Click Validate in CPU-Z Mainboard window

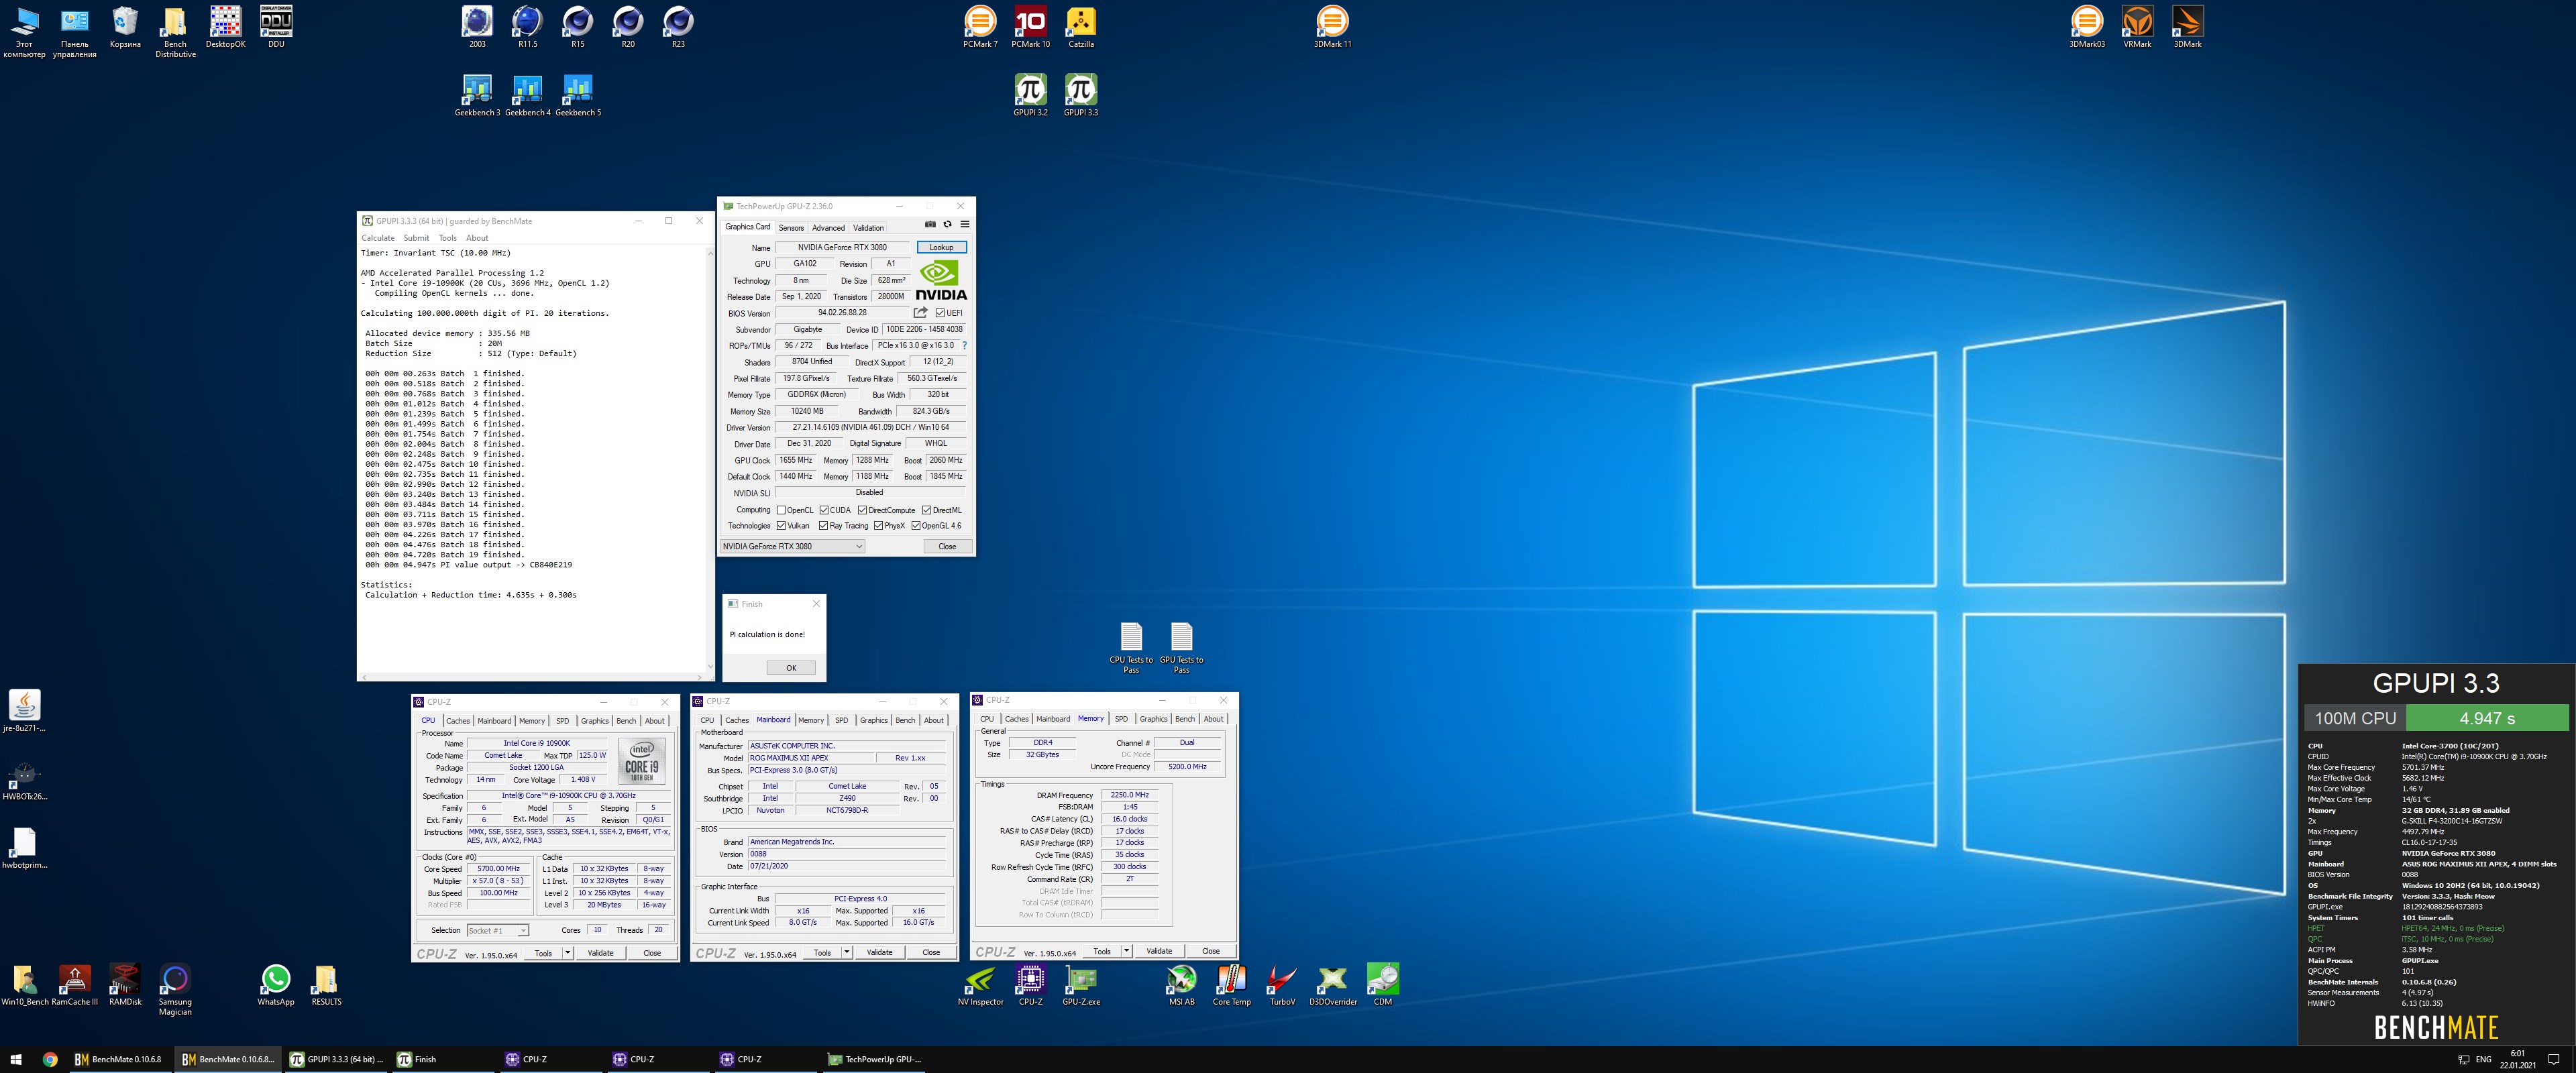[x=879, y=952]
